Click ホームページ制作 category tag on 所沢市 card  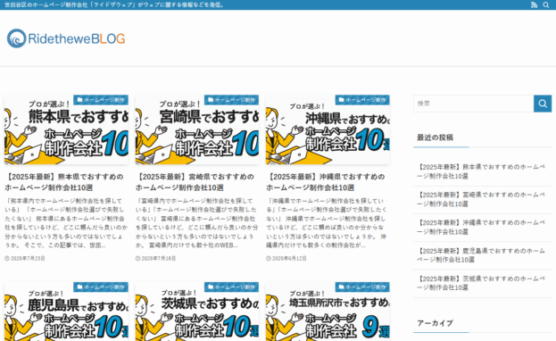click(x=362, y=287)
